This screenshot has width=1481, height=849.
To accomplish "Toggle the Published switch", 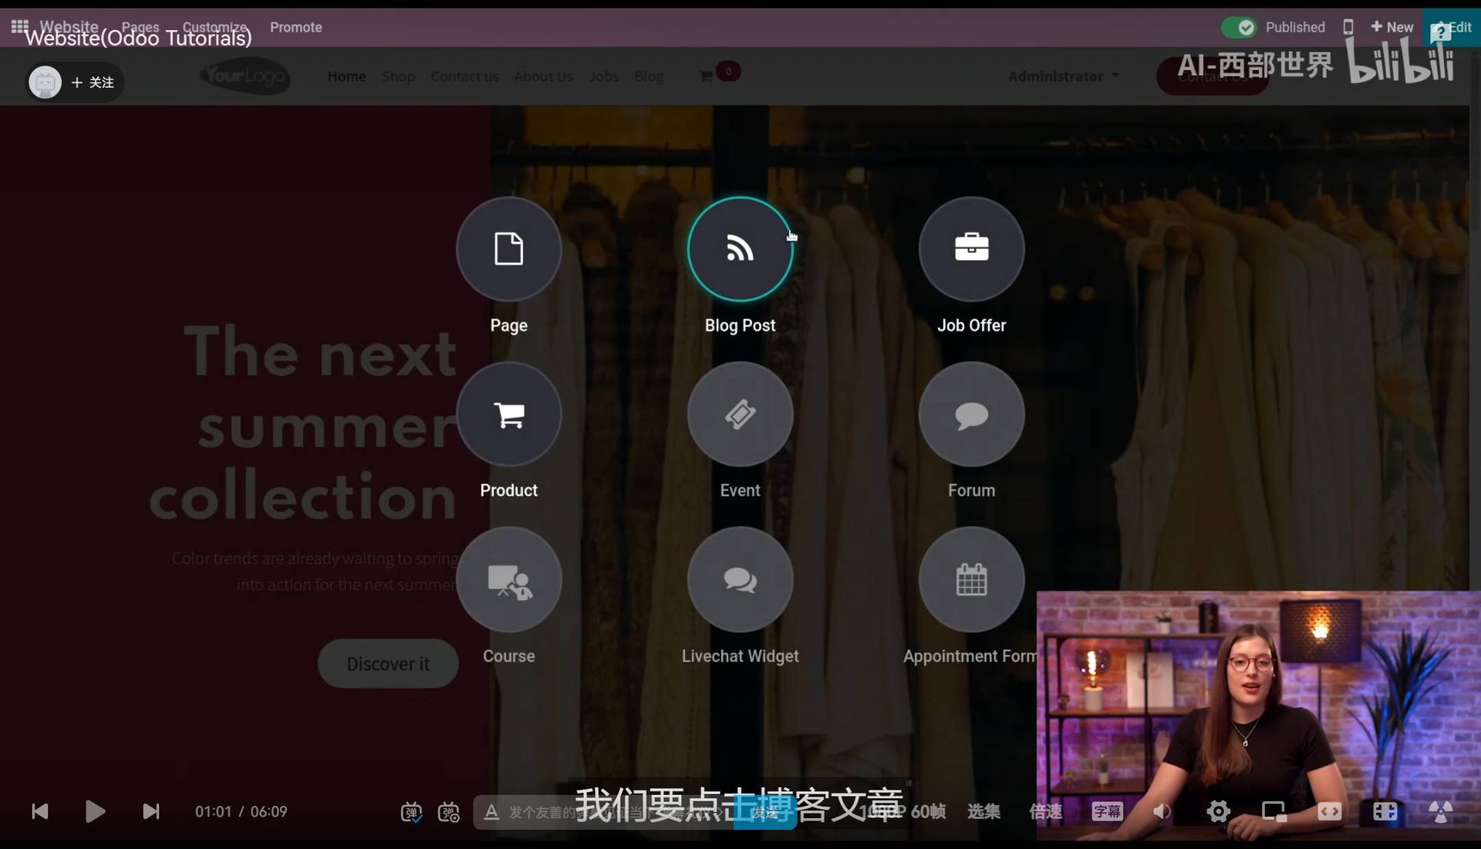I will coord(1239,27).
